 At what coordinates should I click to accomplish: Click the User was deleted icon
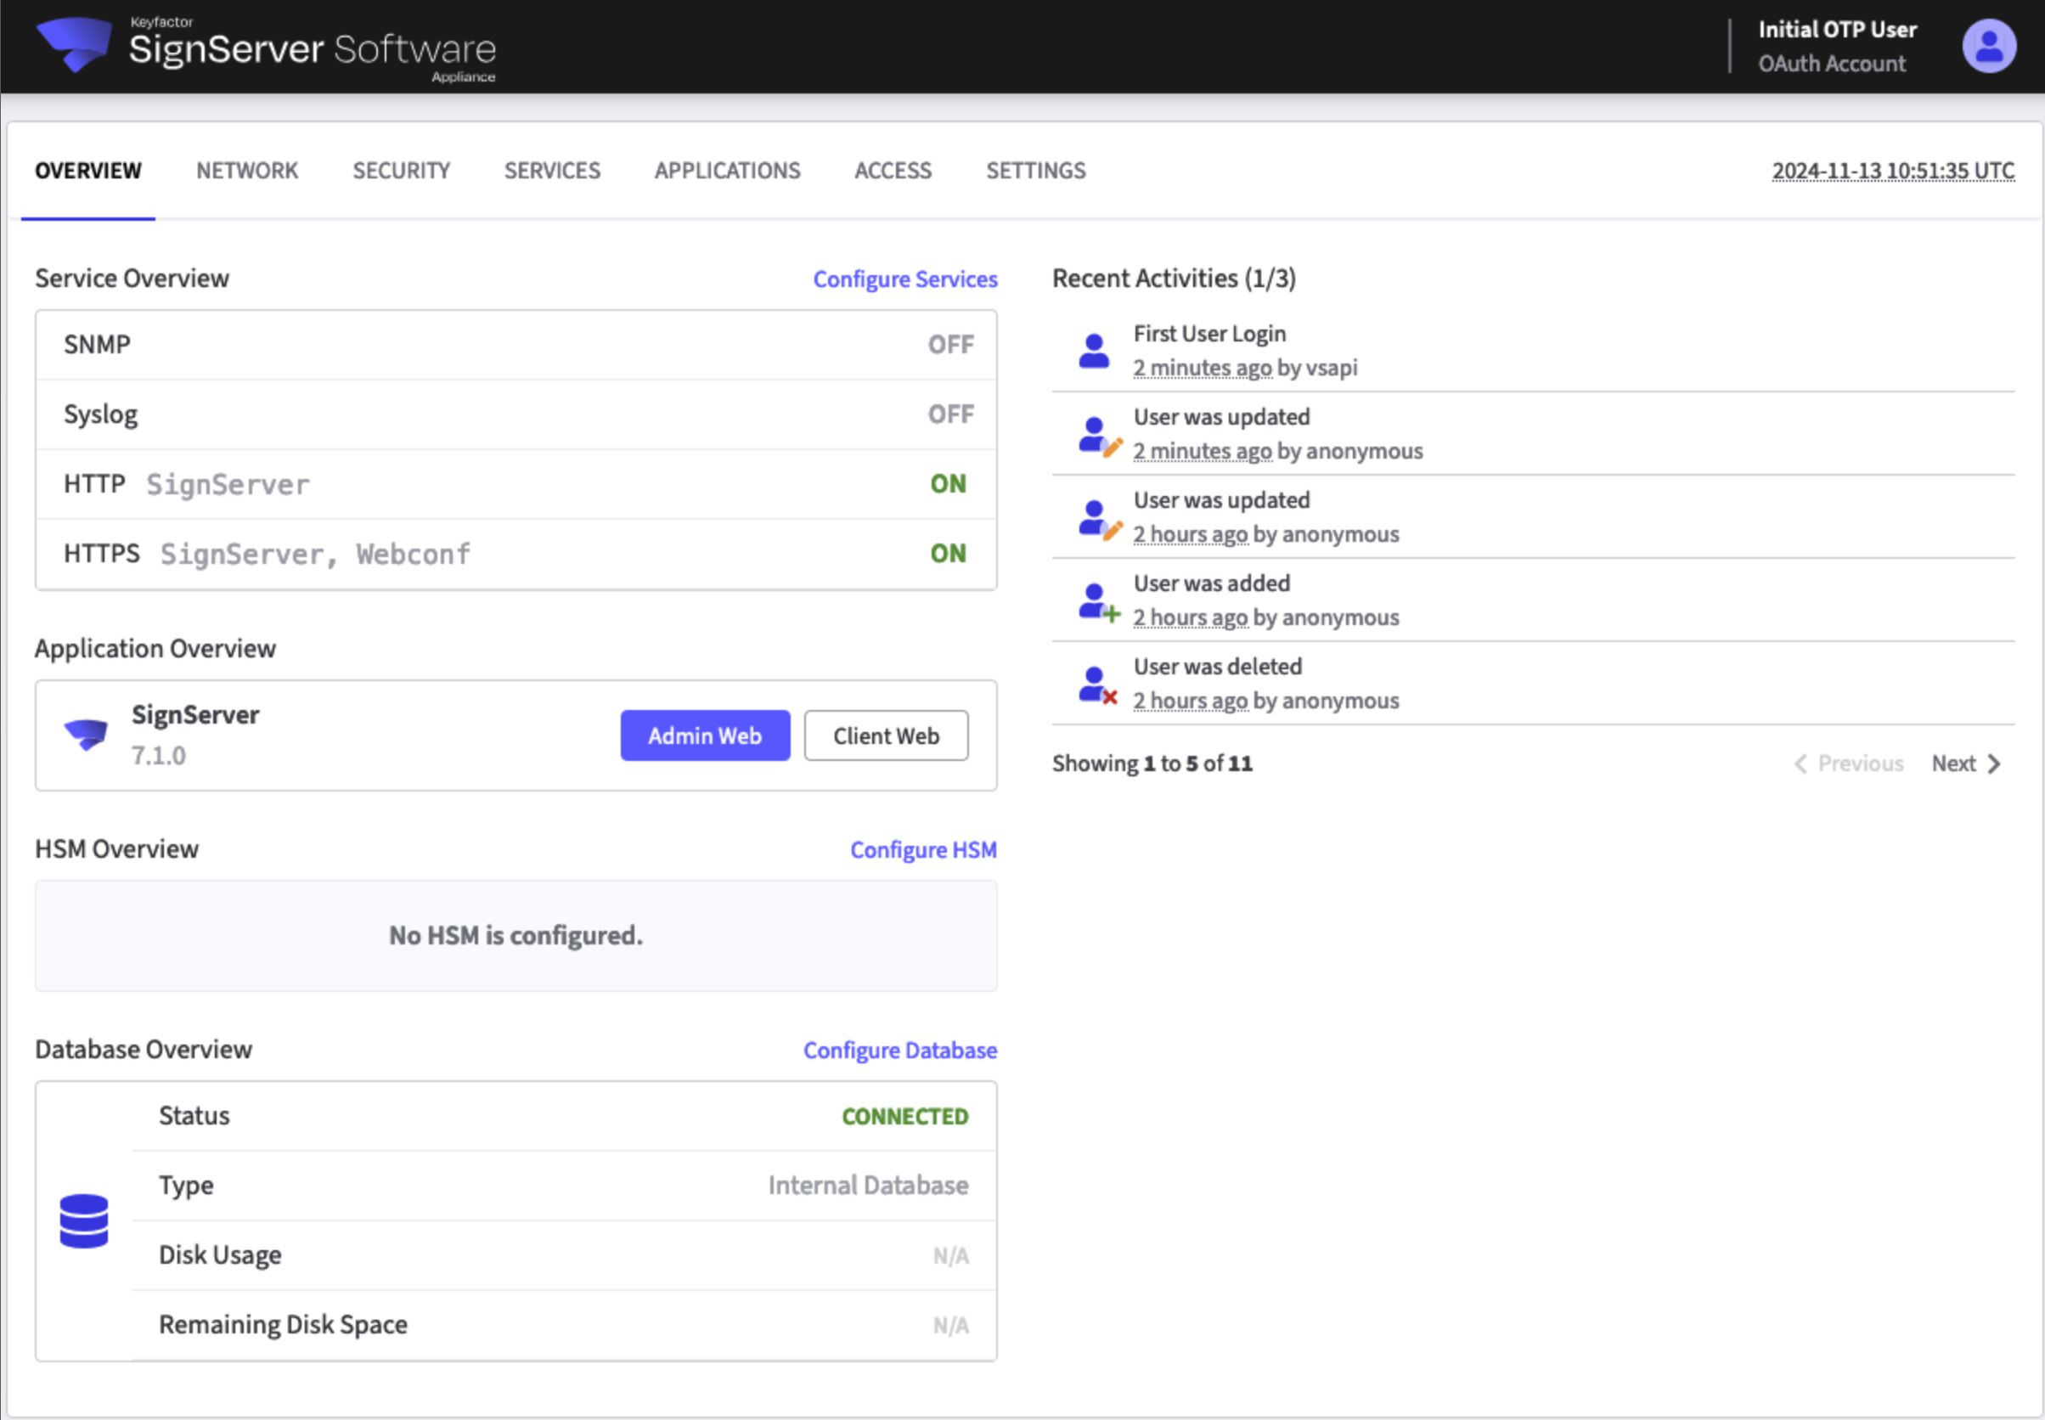click(1098, 686)
